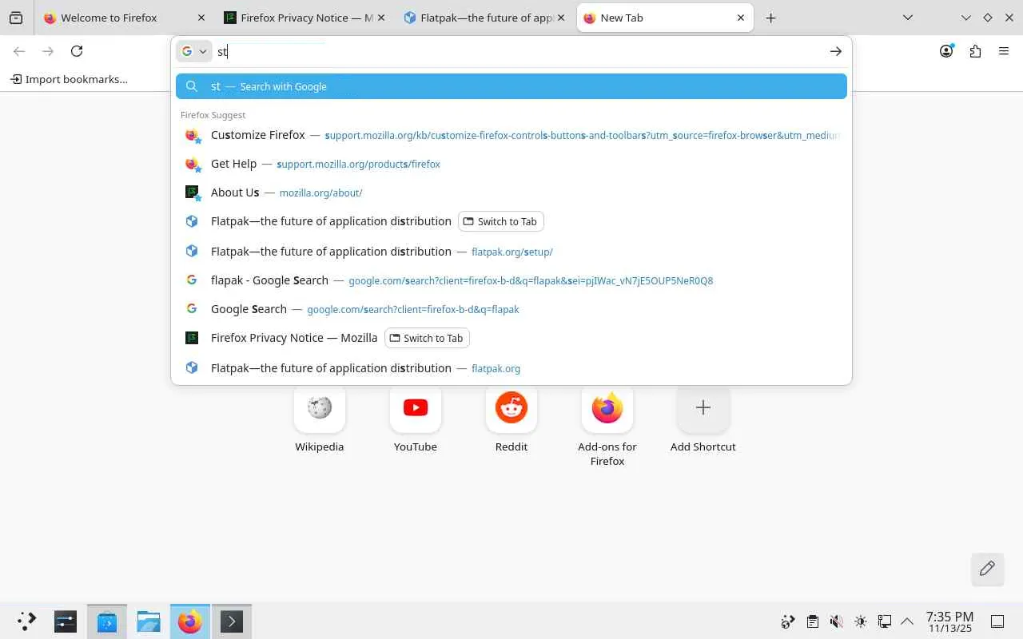Reload the current page
Image resolution: width=1023 pixels, height=639 pixels.
(x=77, y=51)
